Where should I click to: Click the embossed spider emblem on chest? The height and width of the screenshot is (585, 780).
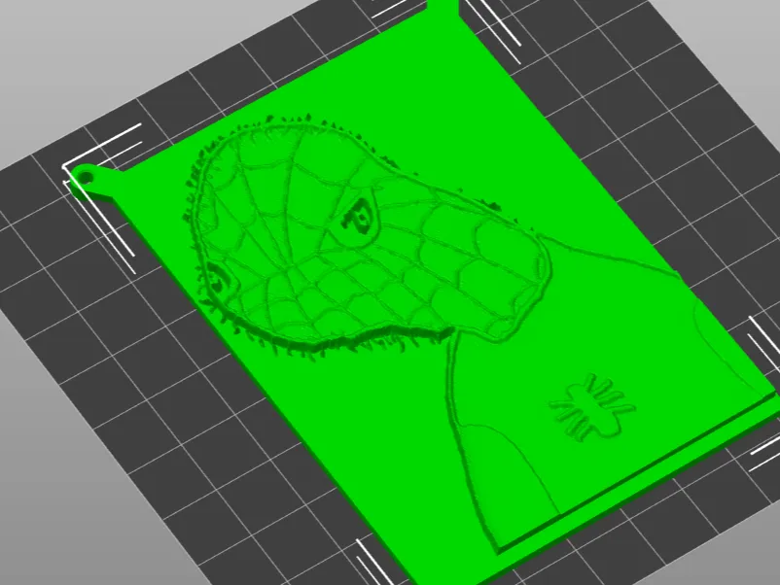tap(592, 406)
